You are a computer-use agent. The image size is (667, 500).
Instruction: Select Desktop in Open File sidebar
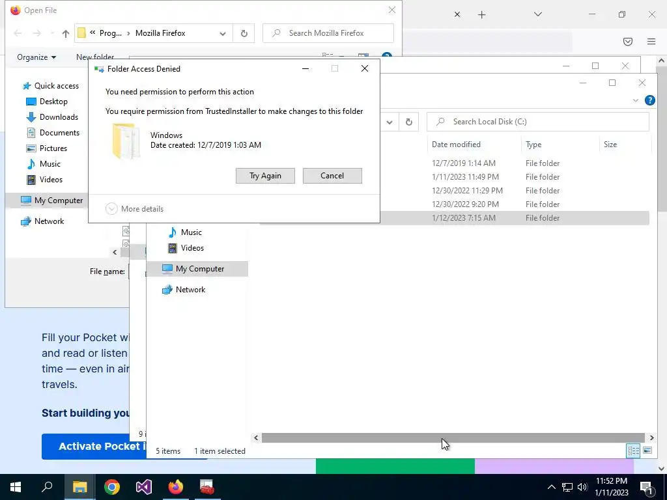(x=47, y=101)
